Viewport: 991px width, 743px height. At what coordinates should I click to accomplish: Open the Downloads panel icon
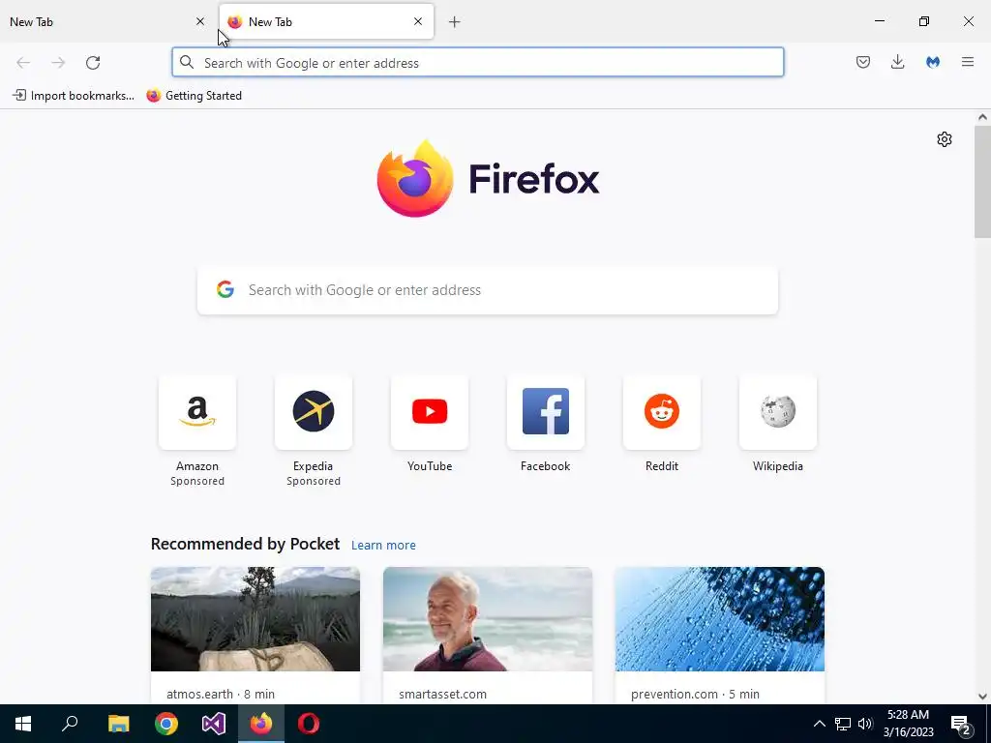click(x=897, y=62)
